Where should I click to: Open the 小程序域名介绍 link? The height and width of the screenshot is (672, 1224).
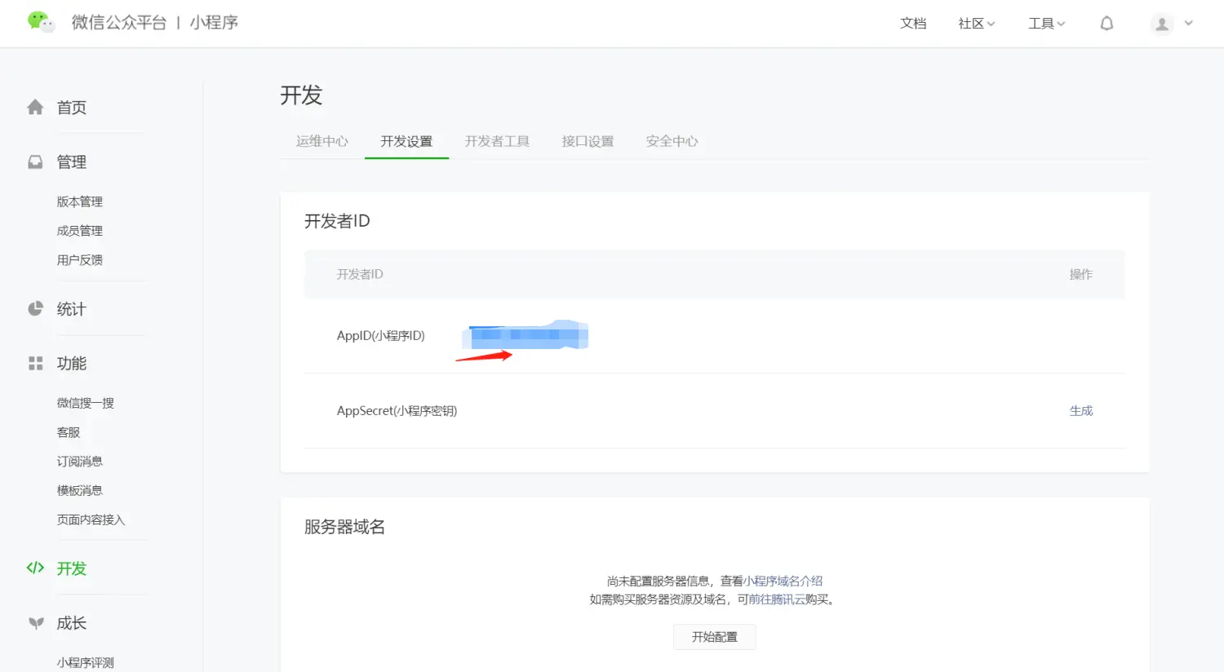click(783, 581)
